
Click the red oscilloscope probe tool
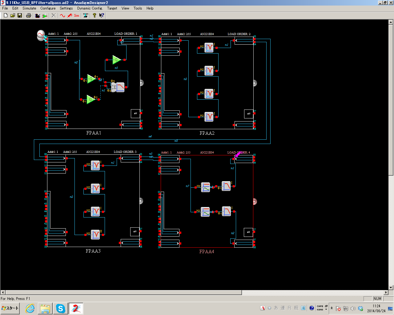(x=70, y=15)
